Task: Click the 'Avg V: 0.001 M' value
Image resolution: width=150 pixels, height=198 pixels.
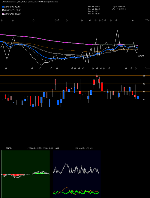Action: 119,7
